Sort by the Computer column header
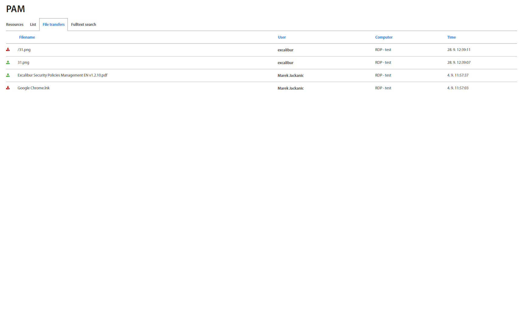 click(384, 37)
